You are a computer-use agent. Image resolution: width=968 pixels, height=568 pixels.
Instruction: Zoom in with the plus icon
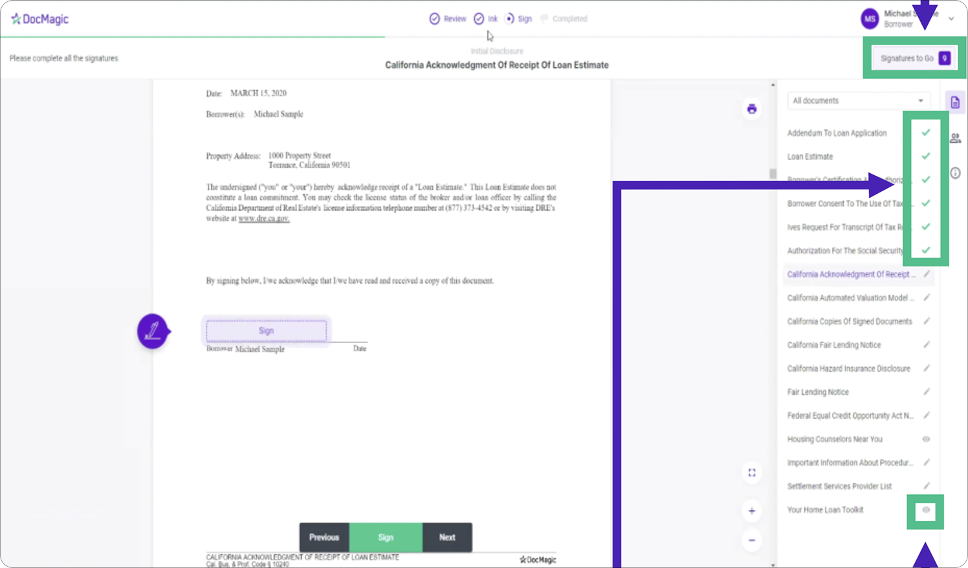(751, 511)
